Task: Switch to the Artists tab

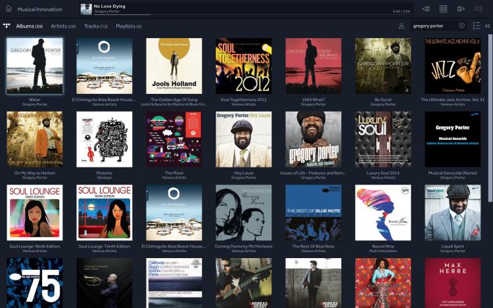Action: pyautogui.click(x=62, y=26)
